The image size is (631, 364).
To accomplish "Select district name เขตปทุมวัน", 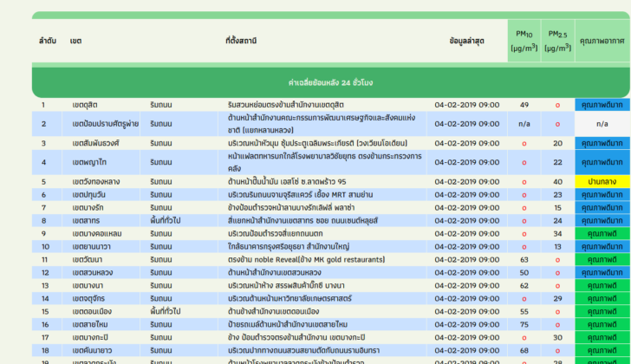I will click(89, 195).
